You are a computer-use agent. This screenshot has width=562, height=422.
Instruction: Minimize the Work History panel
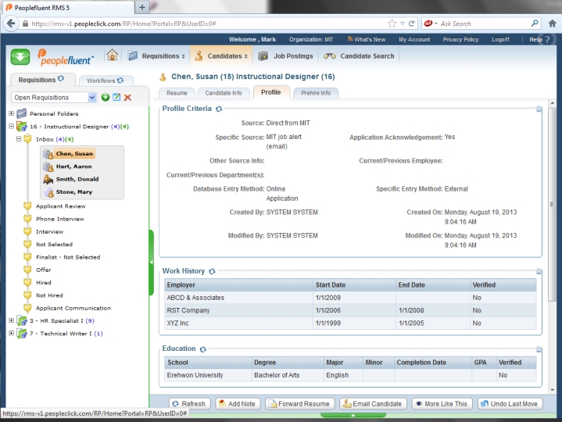point(539,272)
